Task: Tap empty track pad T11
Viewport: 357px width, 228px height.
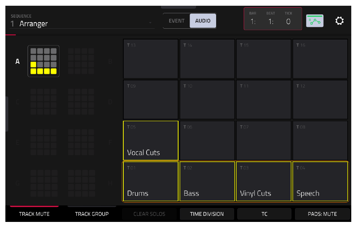Action: (264, 100)
